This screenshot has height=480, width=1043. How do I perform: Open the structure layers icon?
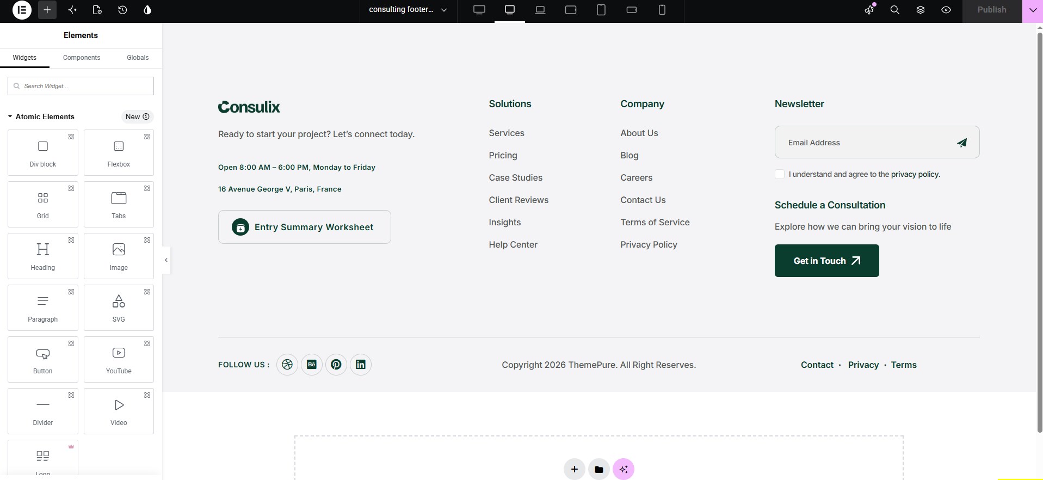[921, 10]
